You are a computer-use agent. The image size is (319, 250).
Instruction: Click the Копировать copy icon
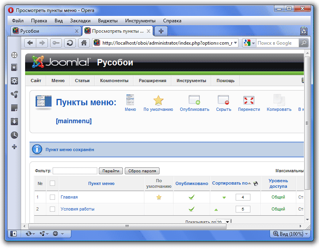279,100
